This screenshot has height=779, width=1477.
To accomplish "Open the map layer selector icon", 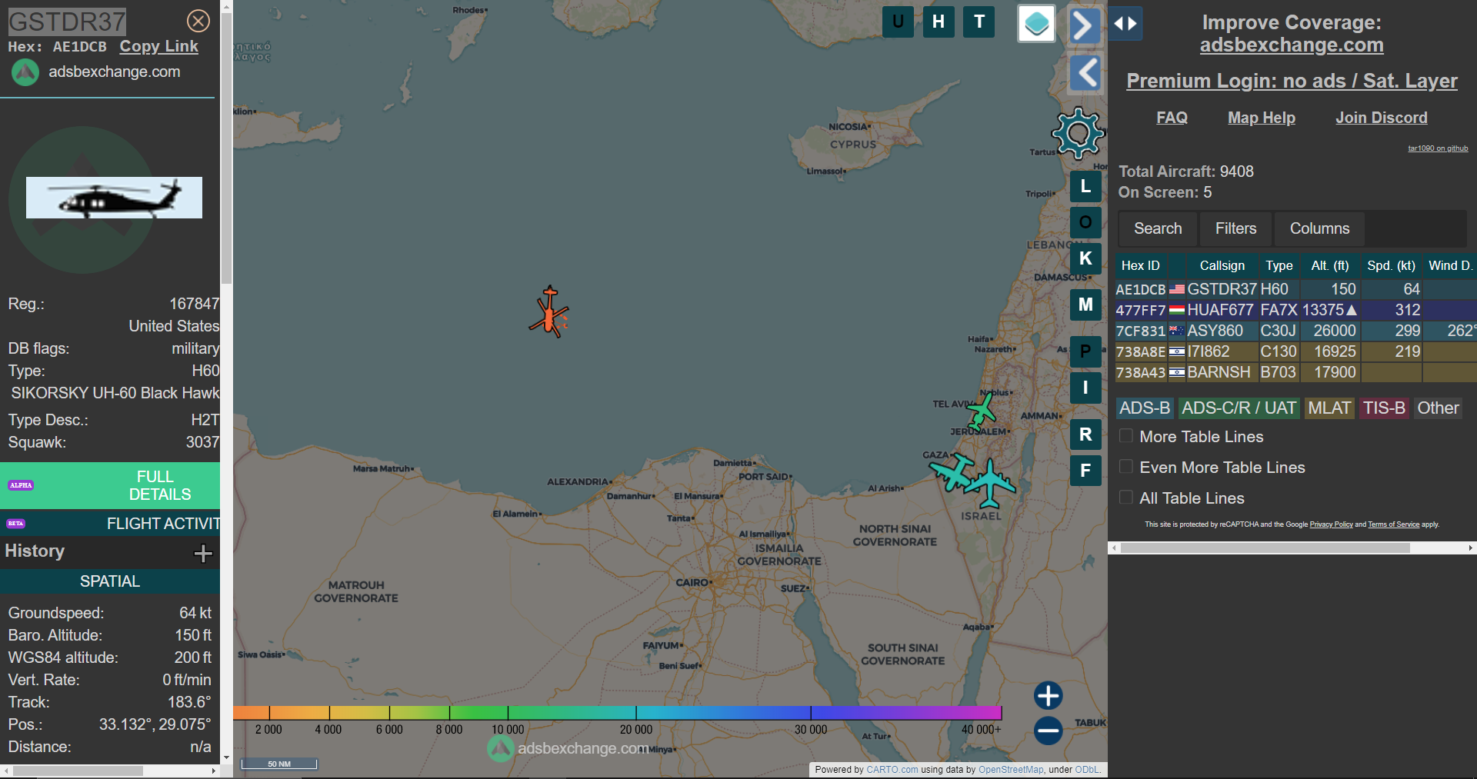I will 1036,23.
